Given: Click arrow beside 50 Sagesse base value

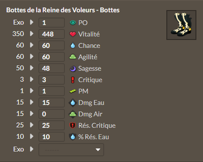Looking at the screenshot, I should coord(31,68).
